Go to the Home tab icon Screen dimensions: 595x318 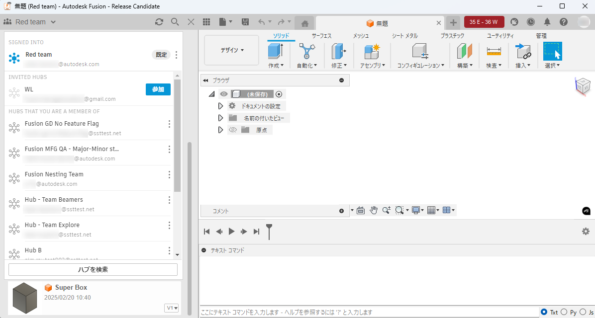[x=304, y=23]
